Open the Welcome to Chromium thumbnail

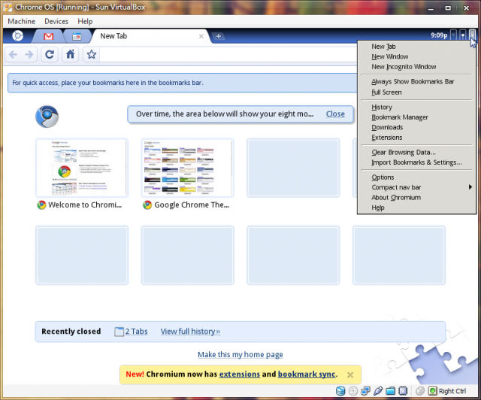tap(82, 168)
